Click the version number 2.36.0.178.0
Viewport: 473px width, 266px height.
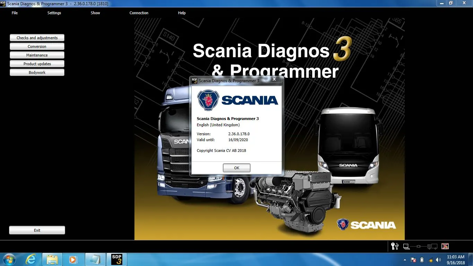pos(239,134)
